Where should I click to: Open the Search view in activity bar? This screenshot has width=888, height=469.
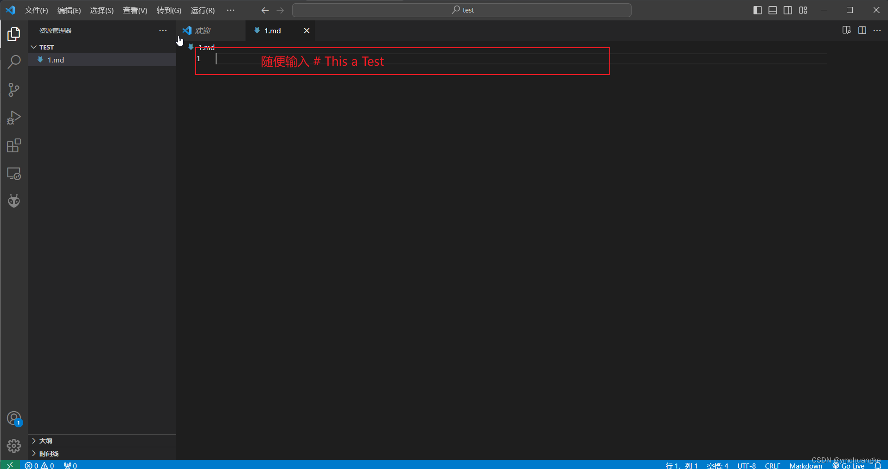[x=14, y=62]
